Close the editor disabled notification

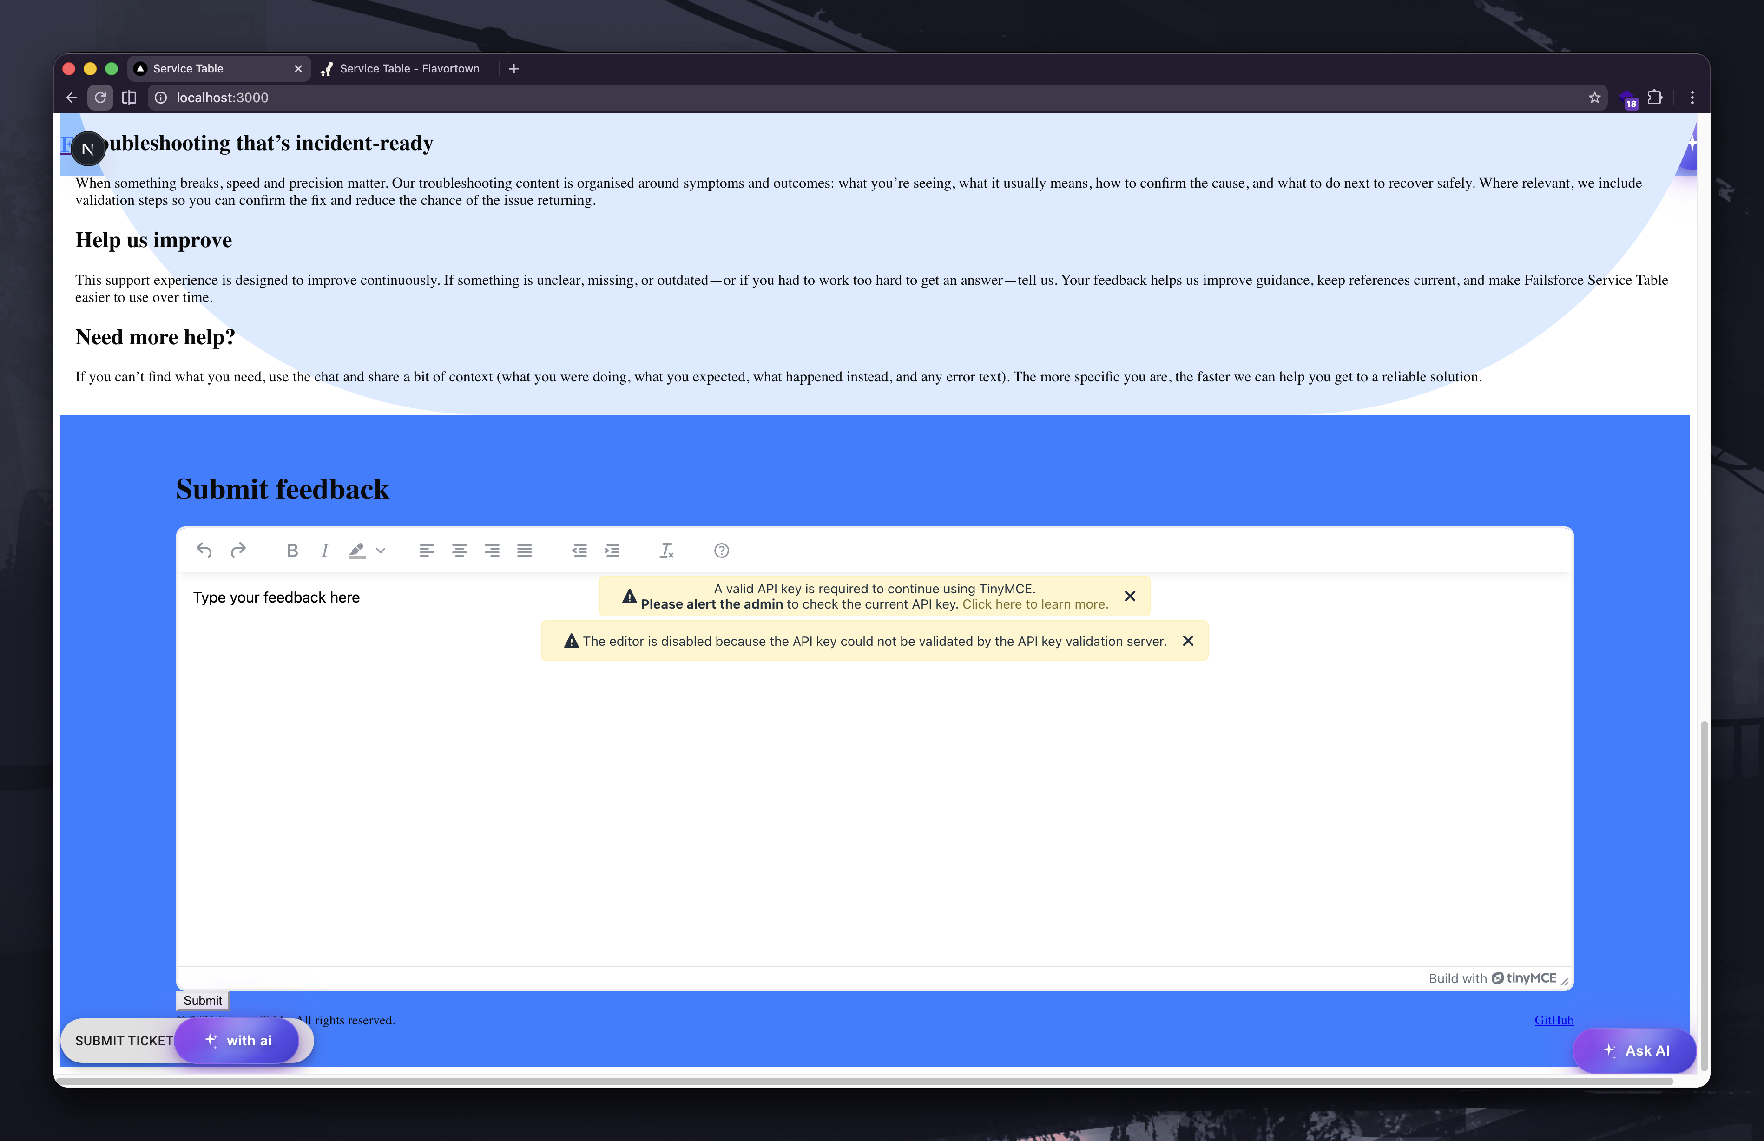tap(1188, 641)
